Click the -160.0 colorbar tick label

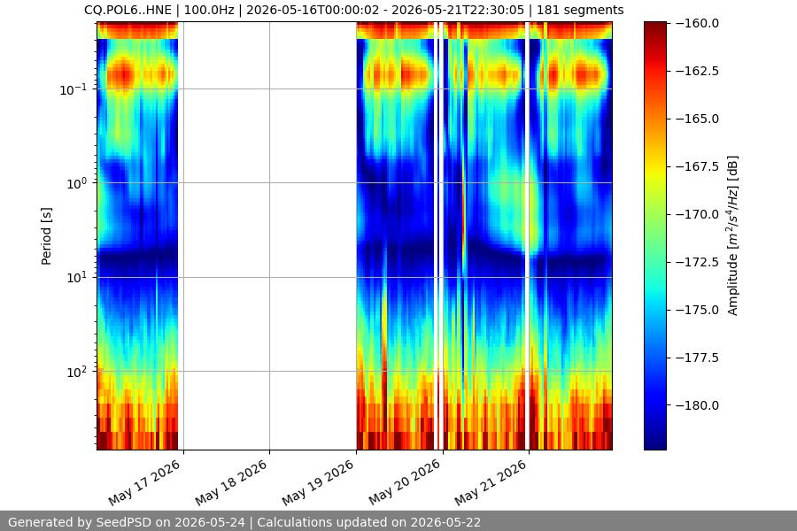tap(698, 23)
